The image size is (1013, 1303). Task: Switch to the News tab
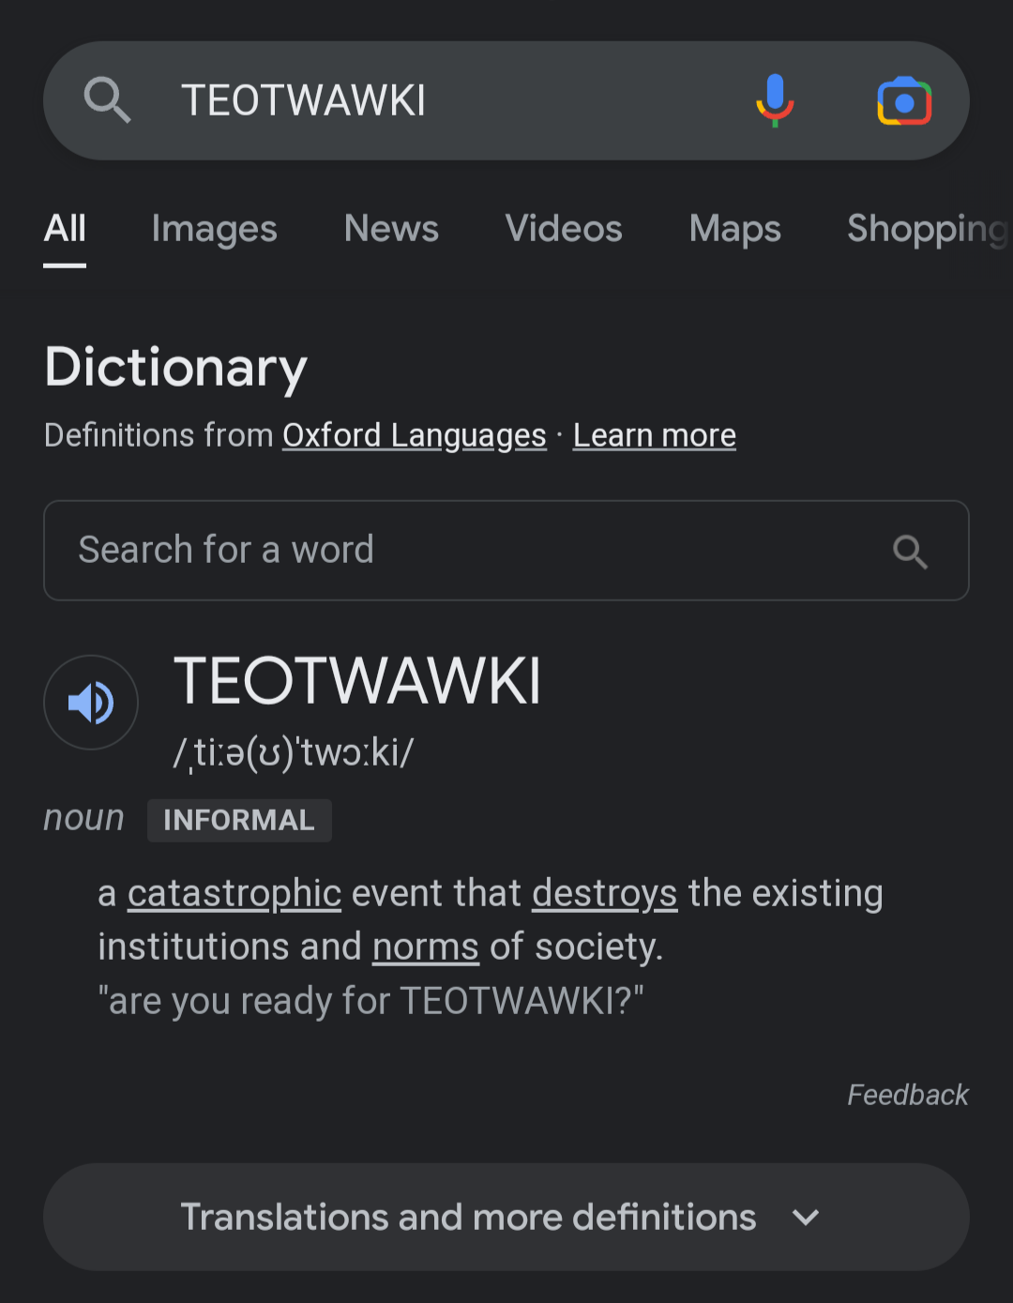(391, 229)
